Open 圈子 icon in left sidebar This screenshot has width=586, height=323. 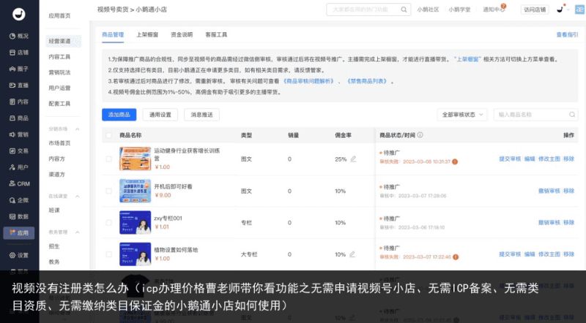point(12,69)
